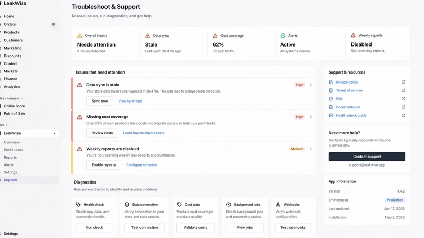Image resolution: width=424 pixels, height=238 pixels.
Task: Click the support@leakwise.app email address
Action: pyautogui.click(x=367, y=165)
